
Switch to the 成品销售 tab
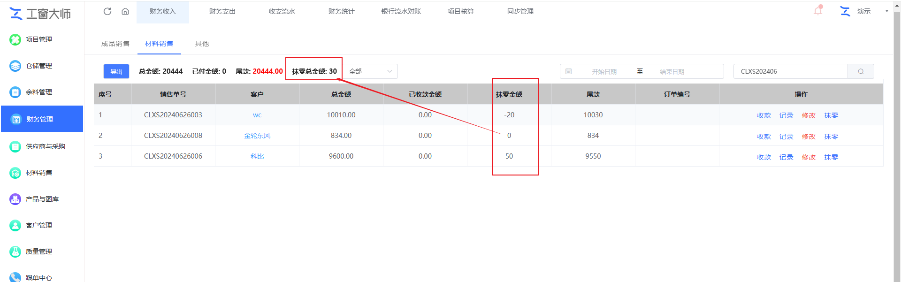coord(115,44)
